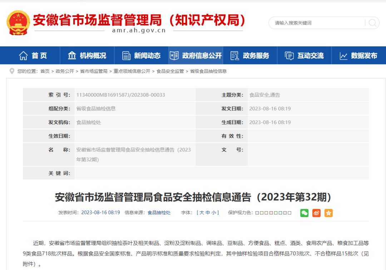
Task: Click the 食品安全,通告 topic classification value
Action: 264,95
